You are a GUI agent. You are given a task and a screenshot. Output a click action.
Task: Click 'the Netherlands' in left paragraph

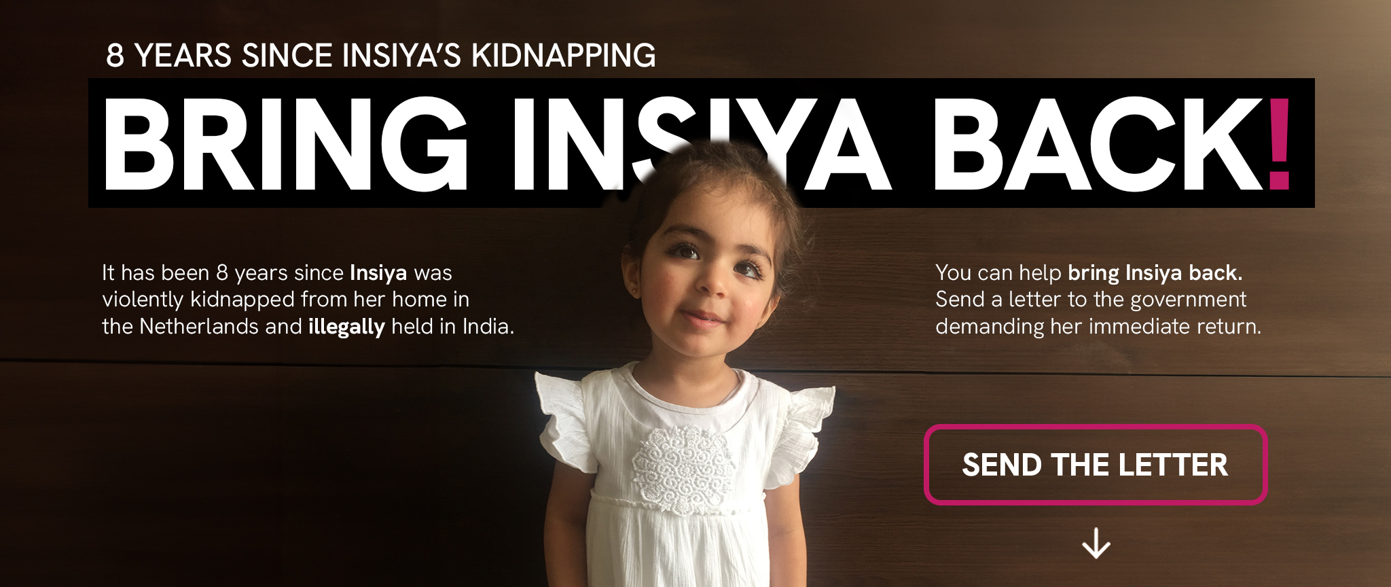pos(181,327)
